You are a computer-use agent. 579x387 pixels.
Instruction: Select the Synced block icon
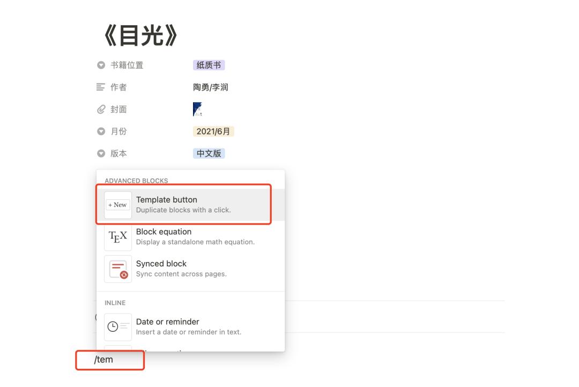click(117, 269)
